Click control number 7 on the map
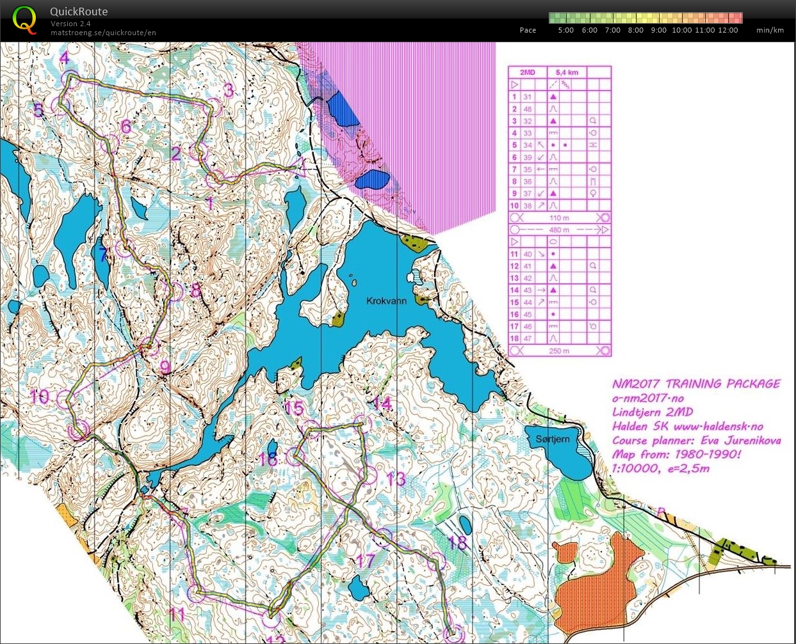 tap(103, 255)
